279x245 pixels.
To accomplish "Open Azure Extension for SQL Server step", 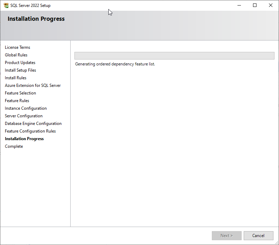I will click(x=33, y=85).
